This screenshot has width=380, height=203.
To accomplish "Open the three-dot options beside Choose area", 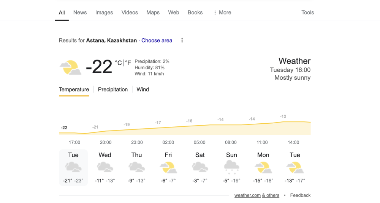I will tap(182, 40).
